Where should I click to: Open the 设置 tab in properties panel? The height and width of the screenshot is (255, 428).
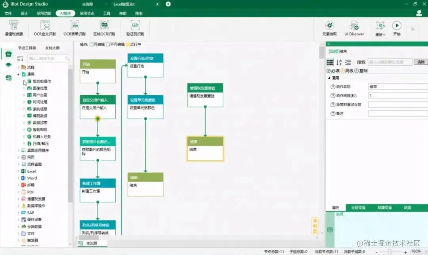[x=407, y=208]
